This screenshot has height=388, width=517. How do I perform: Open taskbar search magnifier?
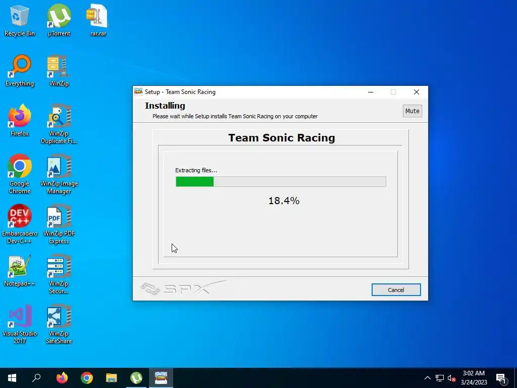(x=36, y=378)
